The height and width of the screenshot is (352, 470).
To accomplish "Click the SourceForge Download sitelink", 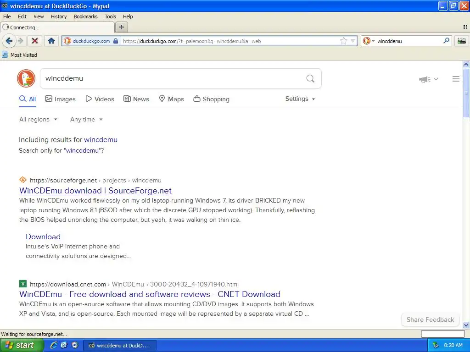I will click(43, 237).
